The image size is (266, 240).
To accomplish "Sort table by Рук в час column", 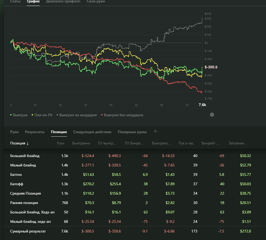I will point(186,143).
